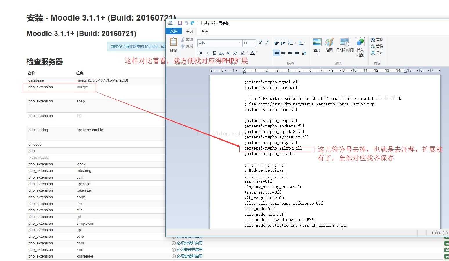Viewport: 449px width, 261px height.
Task: Click info icon beside dom 必须安装并启用
Action: (x=174, y=243)
